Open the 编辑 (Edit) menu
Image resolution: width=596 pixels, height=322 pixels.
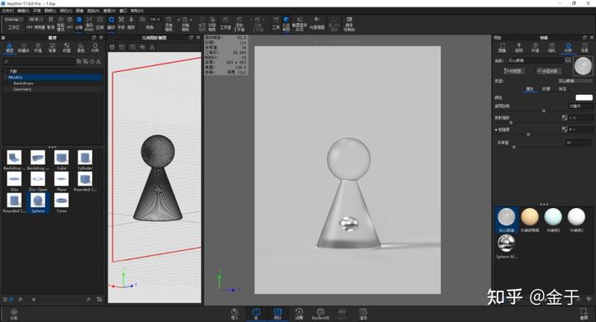[x=23, y=11]
